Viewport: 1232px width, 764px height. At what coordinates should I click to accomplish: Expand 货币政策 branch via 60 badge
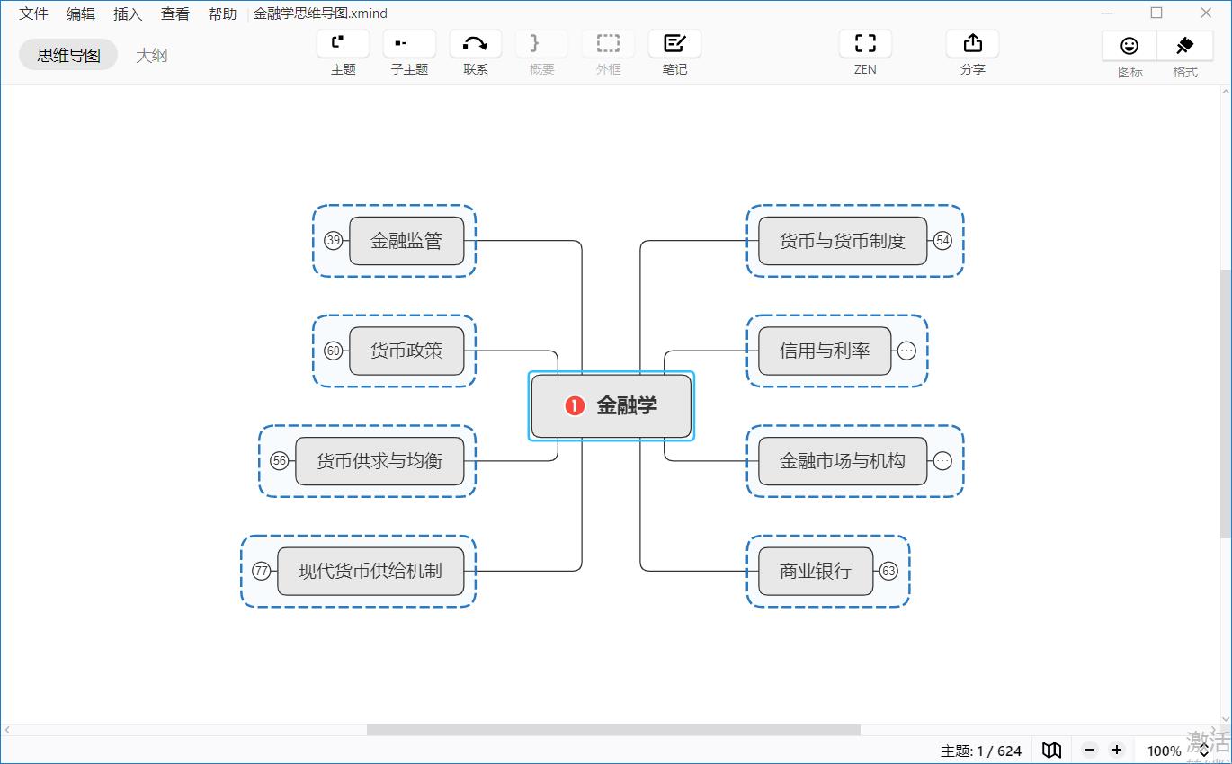(334, 351)
